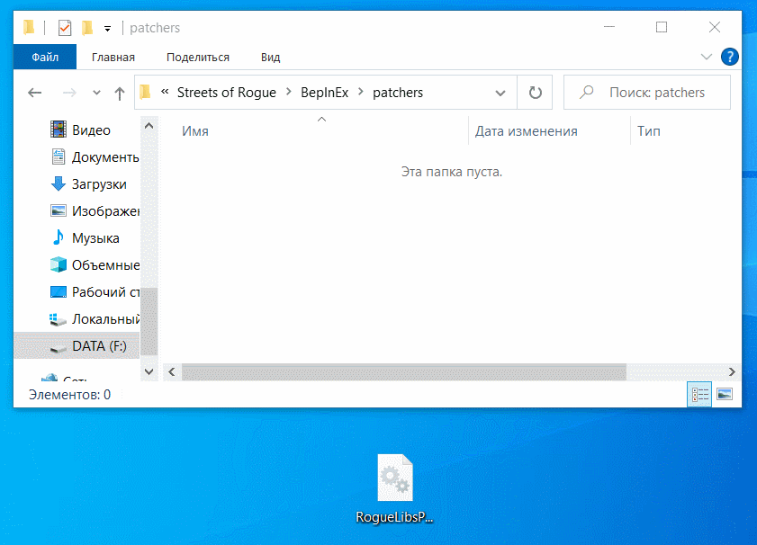Select Объемные объекты in the navigation pane
This screenshot has height=545, width=757.
95,264
